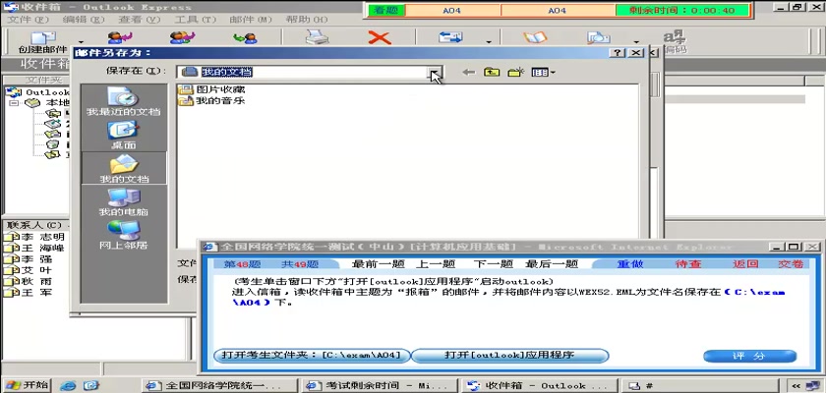Switch to 收件箱 - Outlook taskbar button
The image size is (826, 393).
tap(540, 386)
